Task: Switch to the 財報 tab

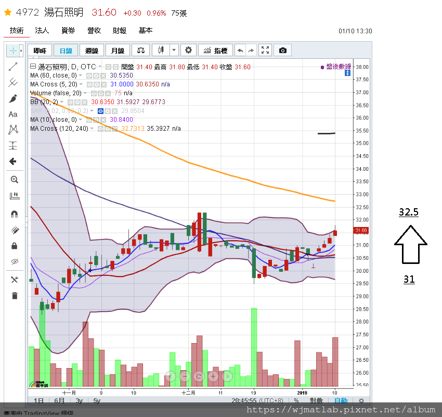Action: click(x=120, y=31)
